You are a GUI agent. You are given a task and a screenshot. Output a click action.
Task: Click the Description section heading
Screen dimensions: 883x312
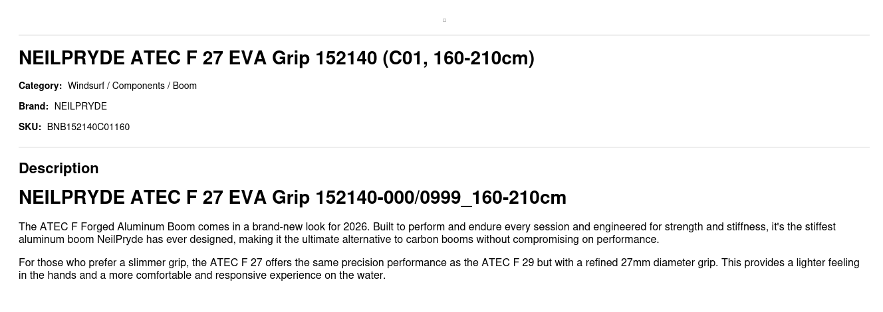point(59,168)
